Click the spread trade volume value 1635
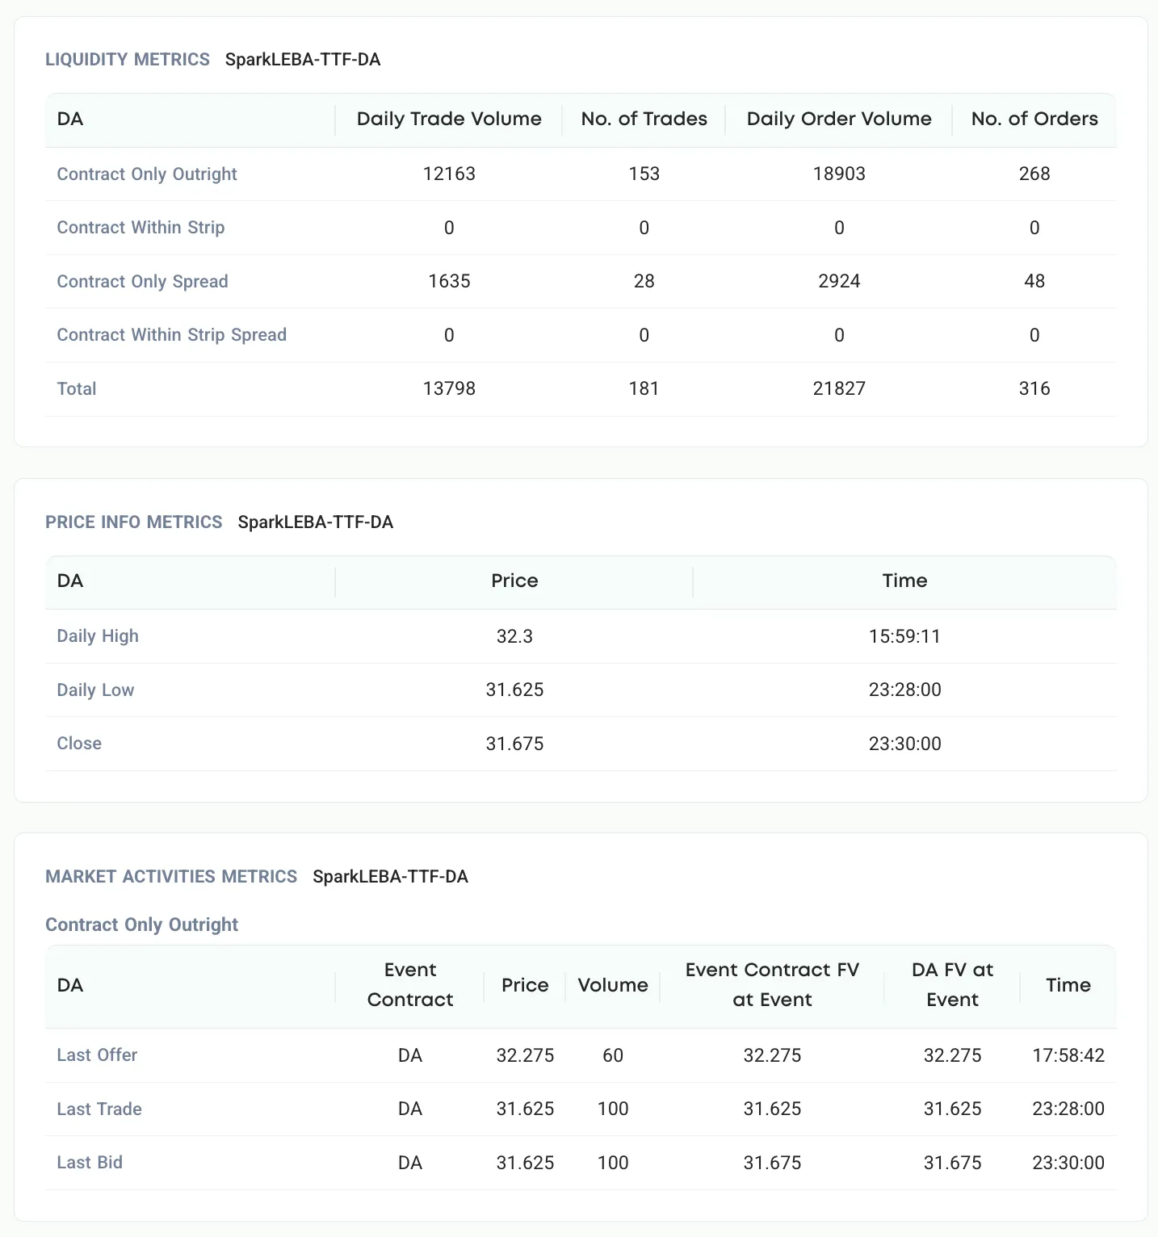Viewport: 1158px width, 1237px height. [449, 281]
